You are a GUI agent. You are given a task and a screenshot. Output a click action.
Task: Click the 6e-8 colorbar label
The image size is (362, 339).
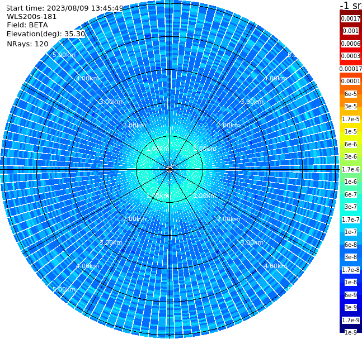(351, 245)
